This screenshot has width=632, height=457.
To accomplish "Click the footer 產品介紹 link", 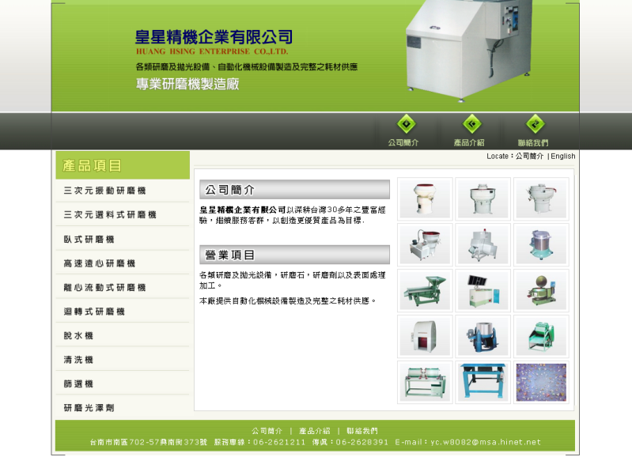I will pyautogui.click(x=314, y=431).
